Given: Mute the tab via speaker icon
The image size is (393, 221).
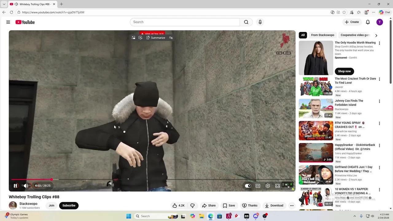Looking at the screenshot, I should pos(16,4).
